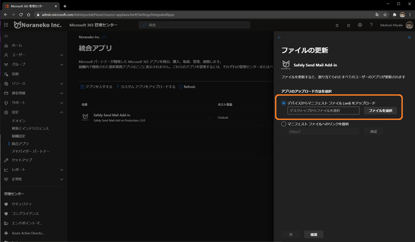Open エンドポイント マネージャー admin center

click(x=27, y=223)
